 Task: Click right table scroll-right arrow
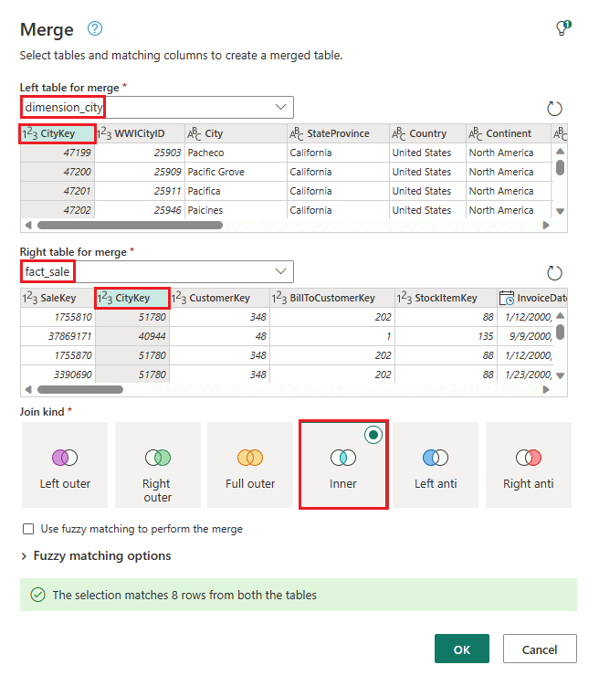(x=546, y=390)
